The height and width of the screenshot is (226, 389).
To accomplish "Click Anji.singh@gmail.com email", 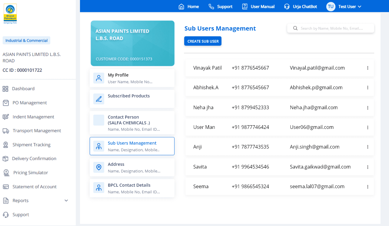I will point(315,147).
